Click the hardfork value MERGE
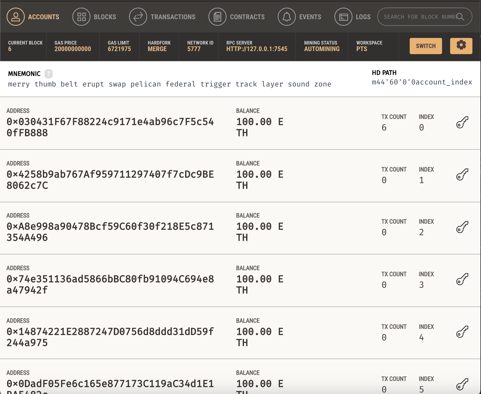The image size is (481, 394). [x=157, y=49]
